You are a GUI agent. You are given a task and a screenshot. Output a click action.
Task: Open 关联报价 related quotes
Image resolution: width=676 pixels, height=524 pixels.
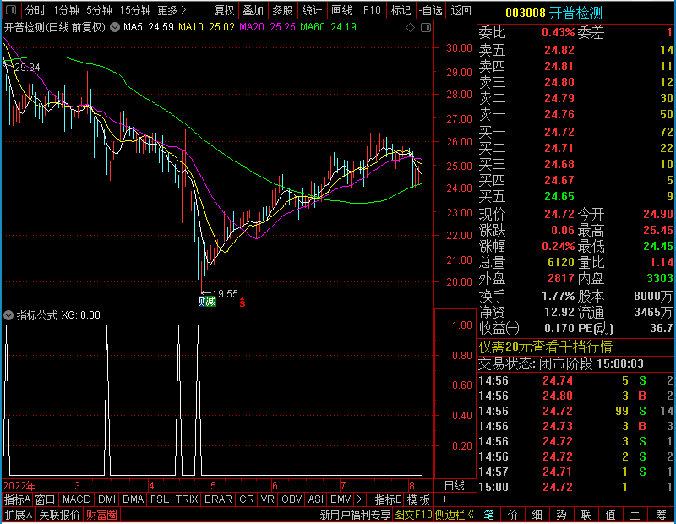click(x=59, y=515)
